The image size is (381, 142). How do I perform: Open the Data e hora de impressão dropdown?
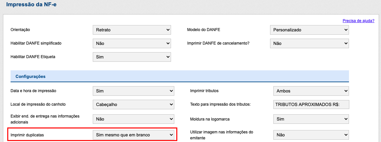(x=133, y=91)
